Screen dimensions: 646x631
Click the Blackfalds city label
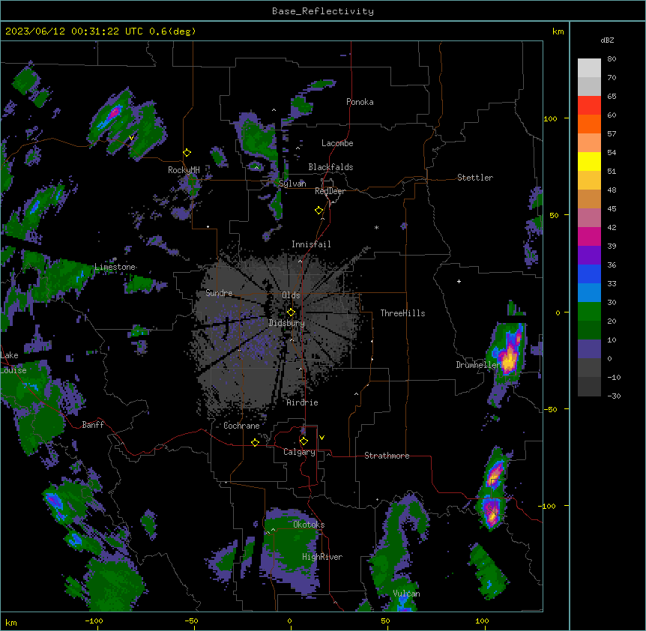(330, 167)
